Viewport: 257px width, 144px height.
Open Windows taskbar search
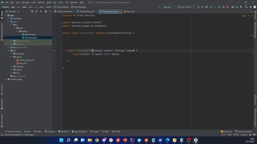click(x=69, y=140)
